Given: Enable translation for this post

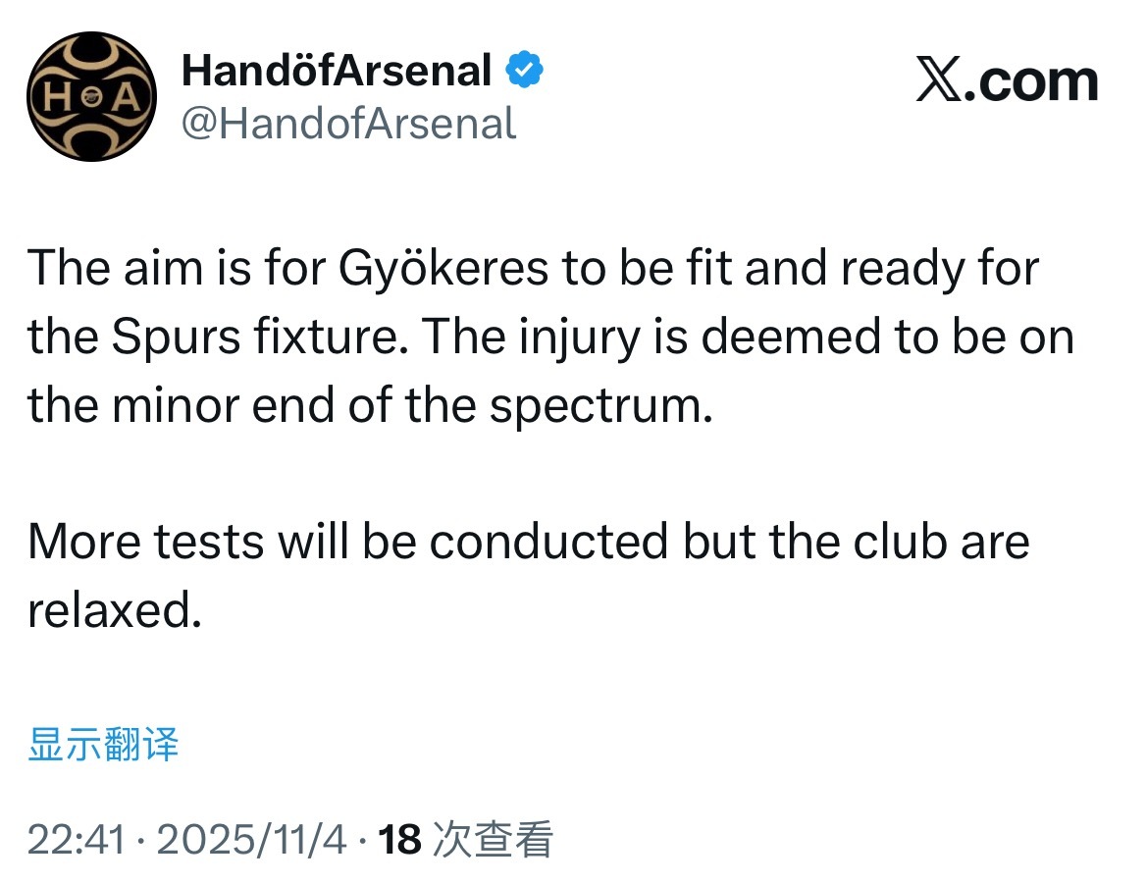Looking at the screenshot, I should [x=102, y=746].
